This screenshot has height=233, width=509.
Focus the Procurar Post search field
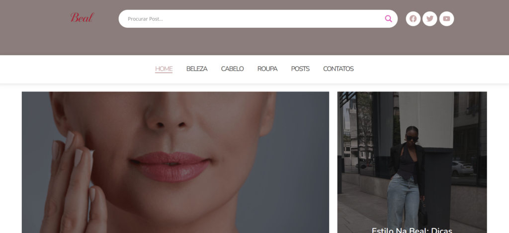tap(253, 19)
